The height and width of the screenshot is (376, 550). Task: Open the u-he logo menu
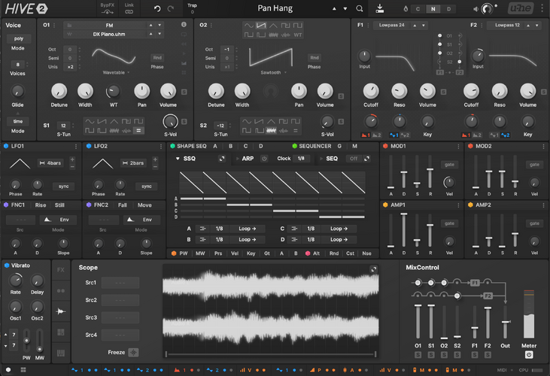pos(521,8)
